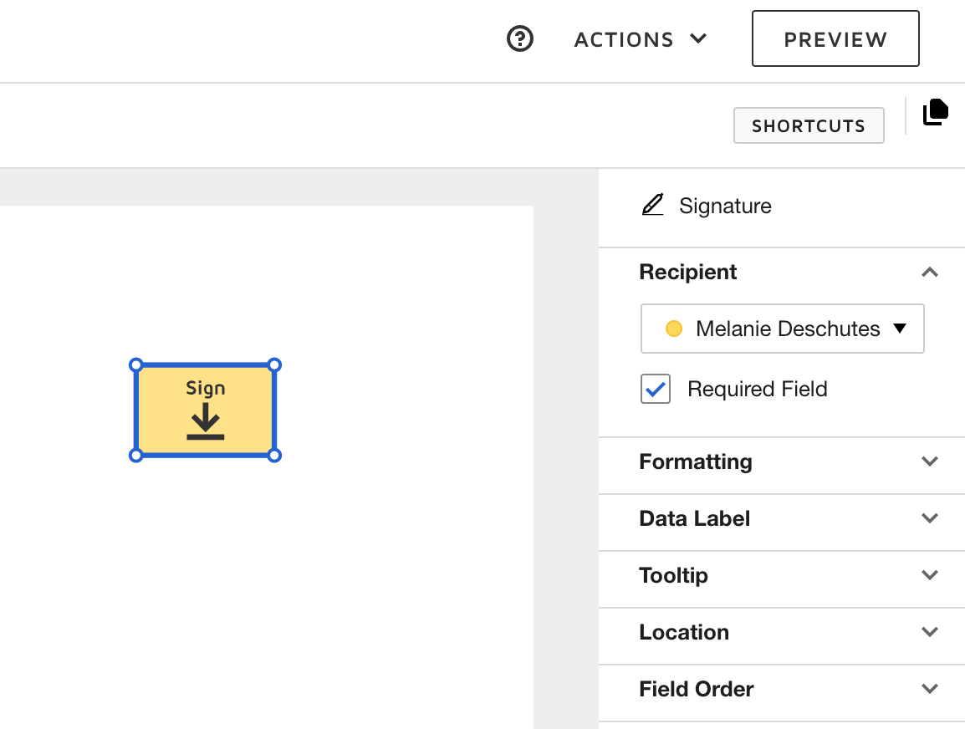Expand the Tooltip section
Viewport: 965px width, 729px height.
pos(929,575)
